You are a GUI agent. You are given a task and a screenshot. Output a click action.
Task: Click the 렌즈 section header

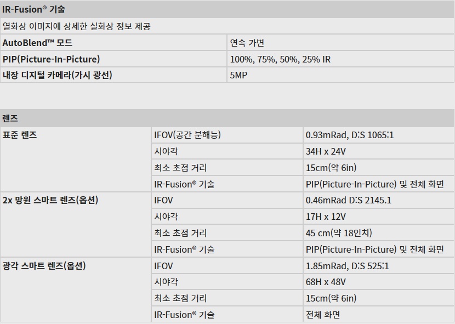point(10,118)
